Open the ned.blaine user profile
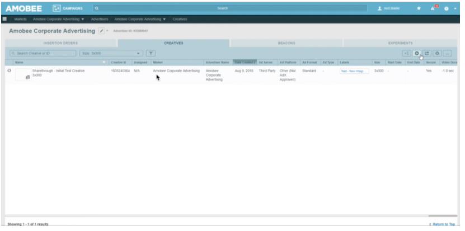This screenshot has height=231, width=465. (389, 8)
